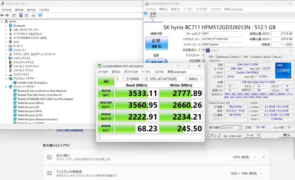Image resolution: width=295 pixels, height=180 pixels.
Task: Collapse the ディスプレイ アダプター node
Action: pos(6,79)
